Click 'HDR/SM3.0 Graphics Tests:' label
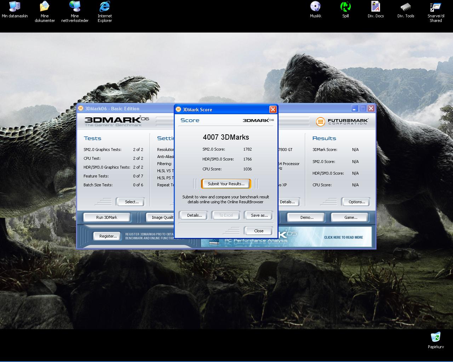The image size is (453, 362). click(107, 167)
